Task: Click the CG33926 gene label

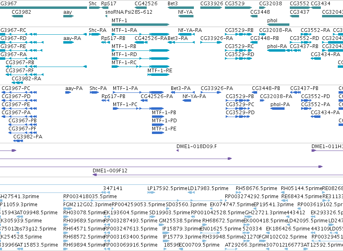Action: point(212,4)
